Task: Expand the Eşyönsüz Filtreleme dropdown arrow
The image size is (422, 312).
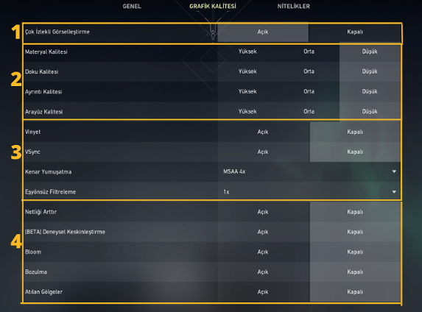Action: (394, 192)
